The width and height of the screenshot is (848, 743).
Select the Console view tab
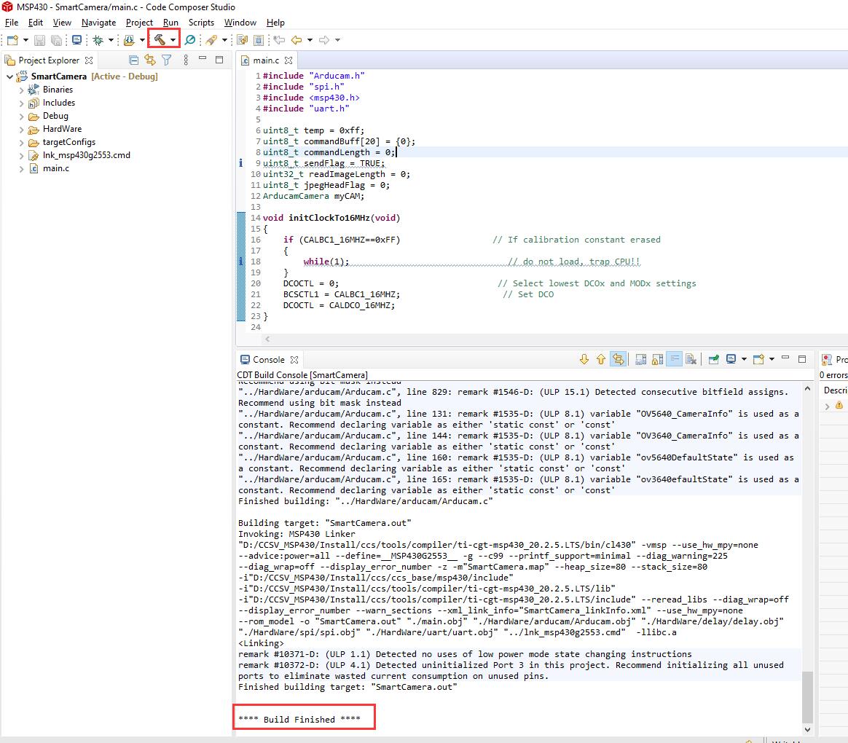(269, 360)
